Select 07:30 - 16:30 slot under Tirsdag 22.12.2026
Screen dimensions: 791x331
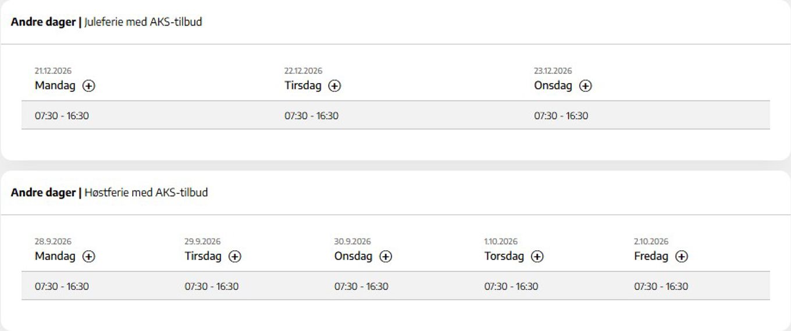point(311,116)
